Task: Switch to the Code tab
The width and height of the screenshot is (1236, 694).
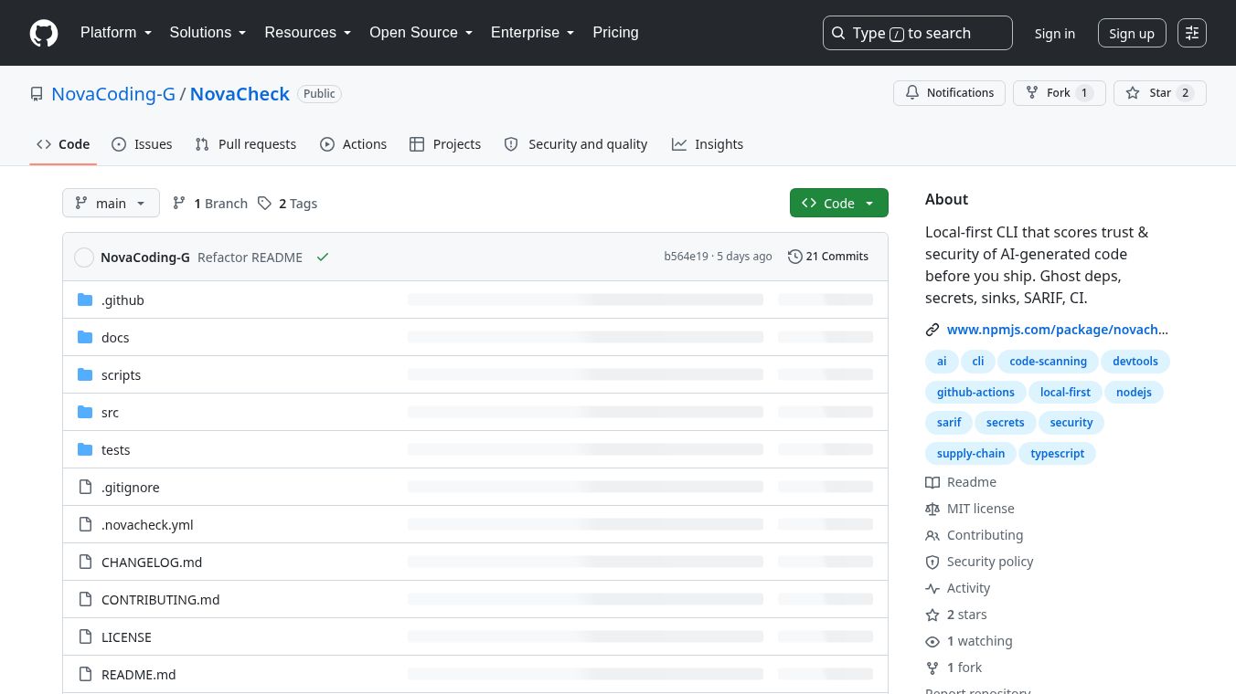Action: pyautogui.click(x=63, y=144)
